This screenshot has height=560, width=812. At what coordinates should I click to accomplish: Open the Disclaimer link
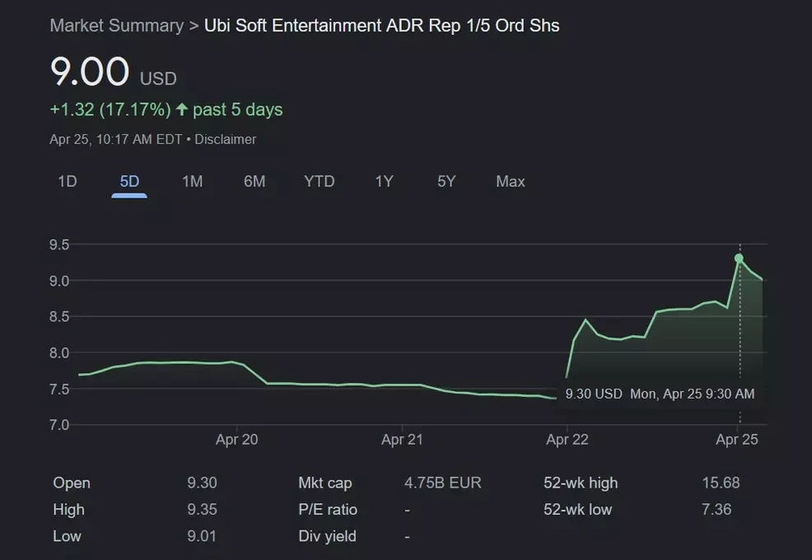(225, 139)
